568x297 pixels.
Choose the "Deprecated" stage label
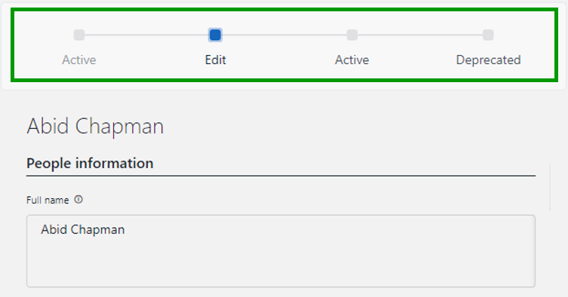488,60
